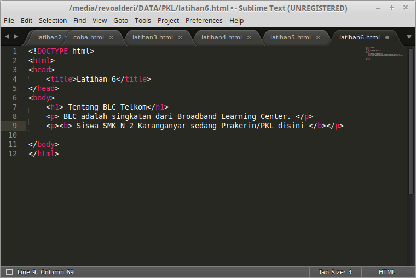The height and width of the screenshot is (278, 416).
Task: Open the Preferences menu
Action: (204, 20)
